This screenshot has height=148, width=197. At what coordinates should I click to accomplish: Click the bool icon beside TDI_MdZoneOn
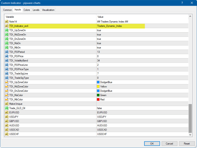click(x=7, y=35)
